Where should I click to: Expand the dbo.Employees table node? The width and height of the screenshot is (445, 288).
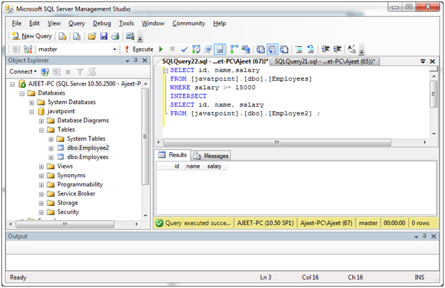point(51,158)
